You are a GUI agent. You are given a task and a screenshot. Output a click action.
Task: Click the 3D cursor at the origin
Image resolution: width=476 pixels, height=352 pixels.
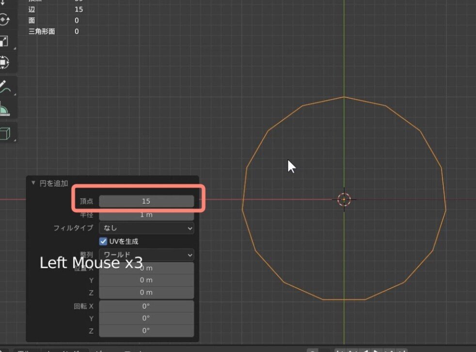click(344, 199)
